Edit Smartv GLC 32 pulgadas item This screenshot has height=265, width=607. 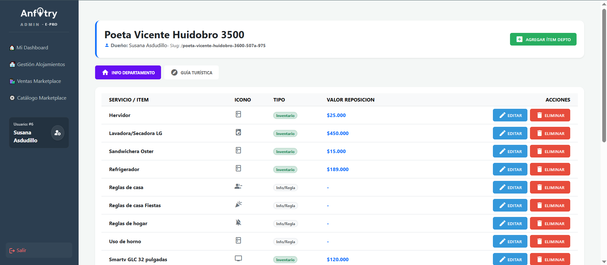(x=510, y=259)
